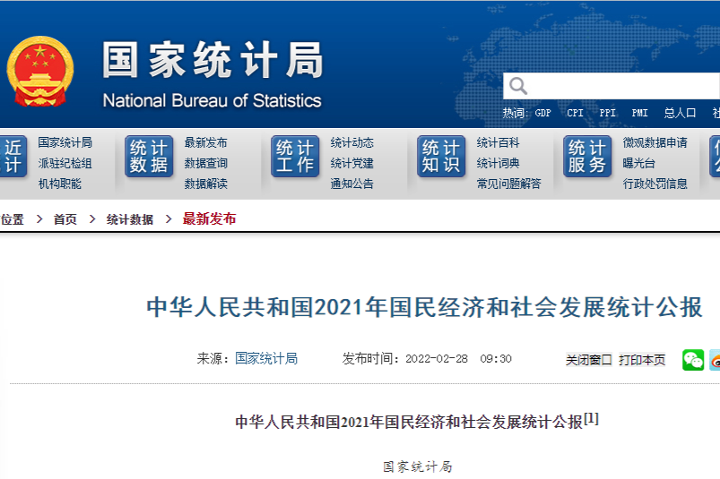Share the article via WeChat icon

(693, 360)
